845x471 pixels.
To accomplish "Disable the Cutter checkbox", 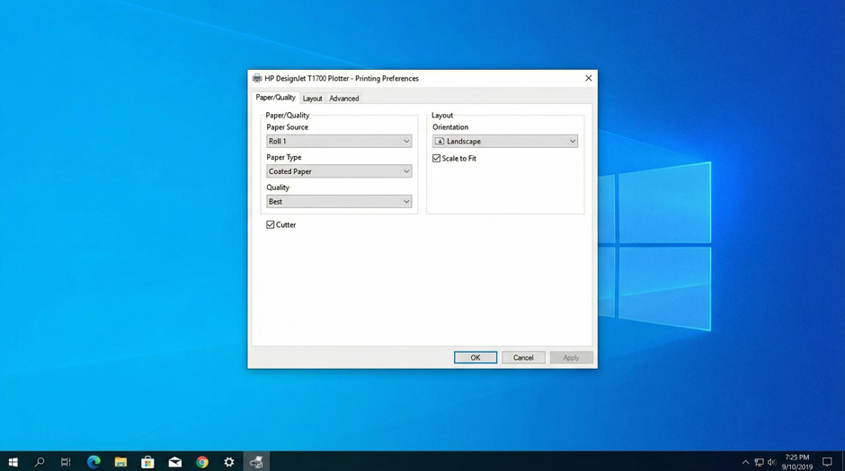I will pos(271,225).
